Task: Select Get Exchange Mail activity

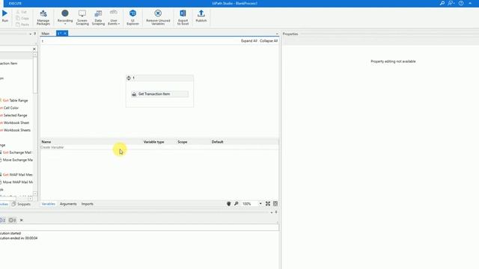Action: 16,152
